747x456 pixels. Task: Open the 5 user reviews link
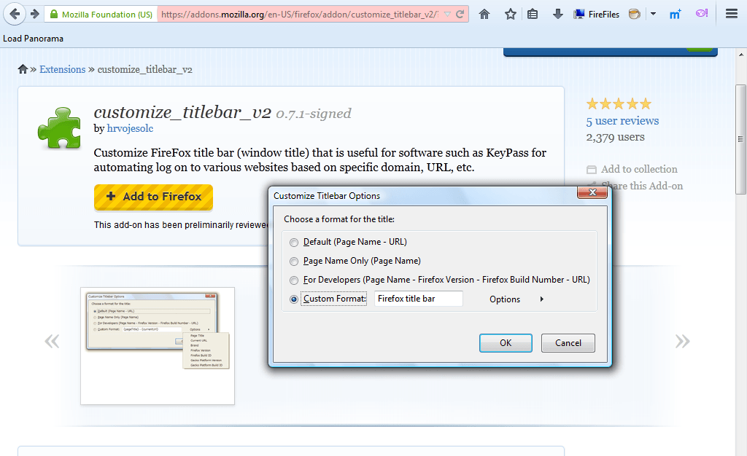click(622, 121)
